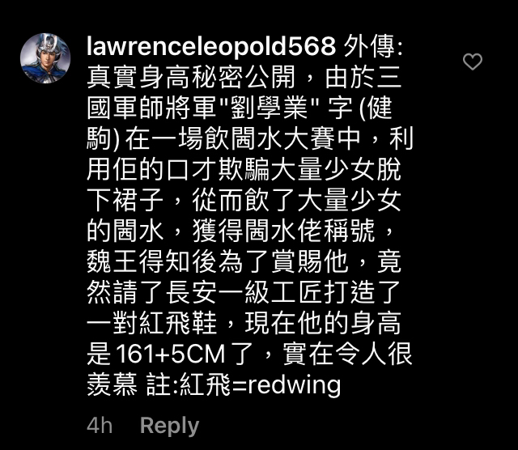Reply to lawrenceleopold568's comment

click(x=169, y=425)
